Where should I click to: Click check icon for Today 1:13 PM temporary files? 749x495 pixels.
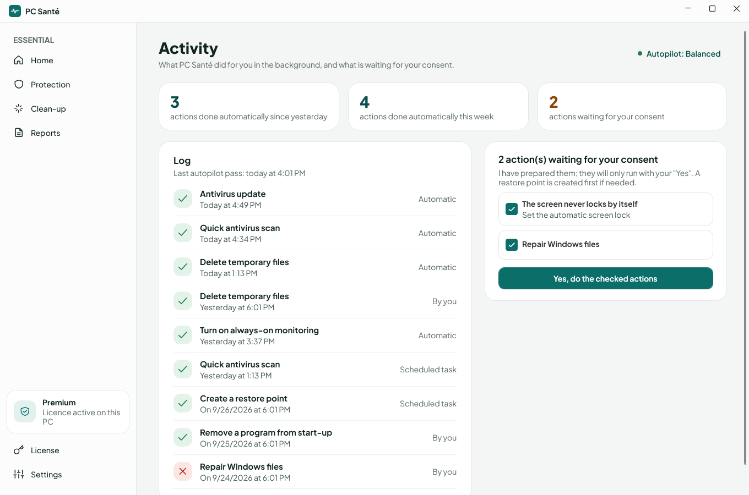click(183, 267)
